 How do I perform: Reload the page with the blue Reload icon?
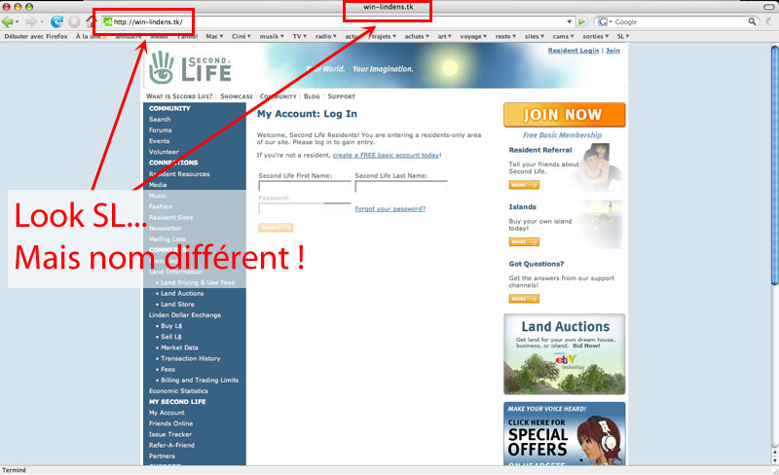pos(57,21)
